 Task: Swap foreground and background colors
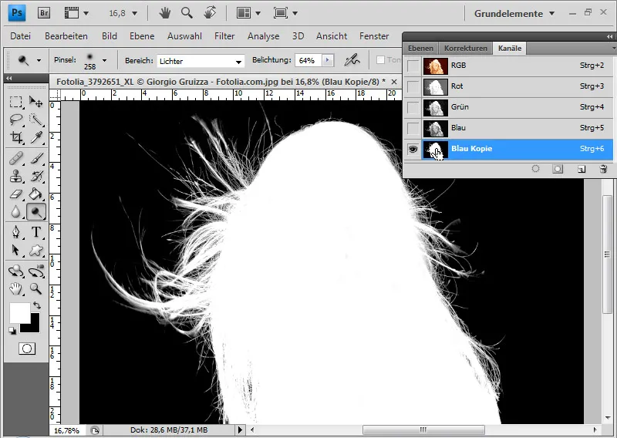point(36,305)
